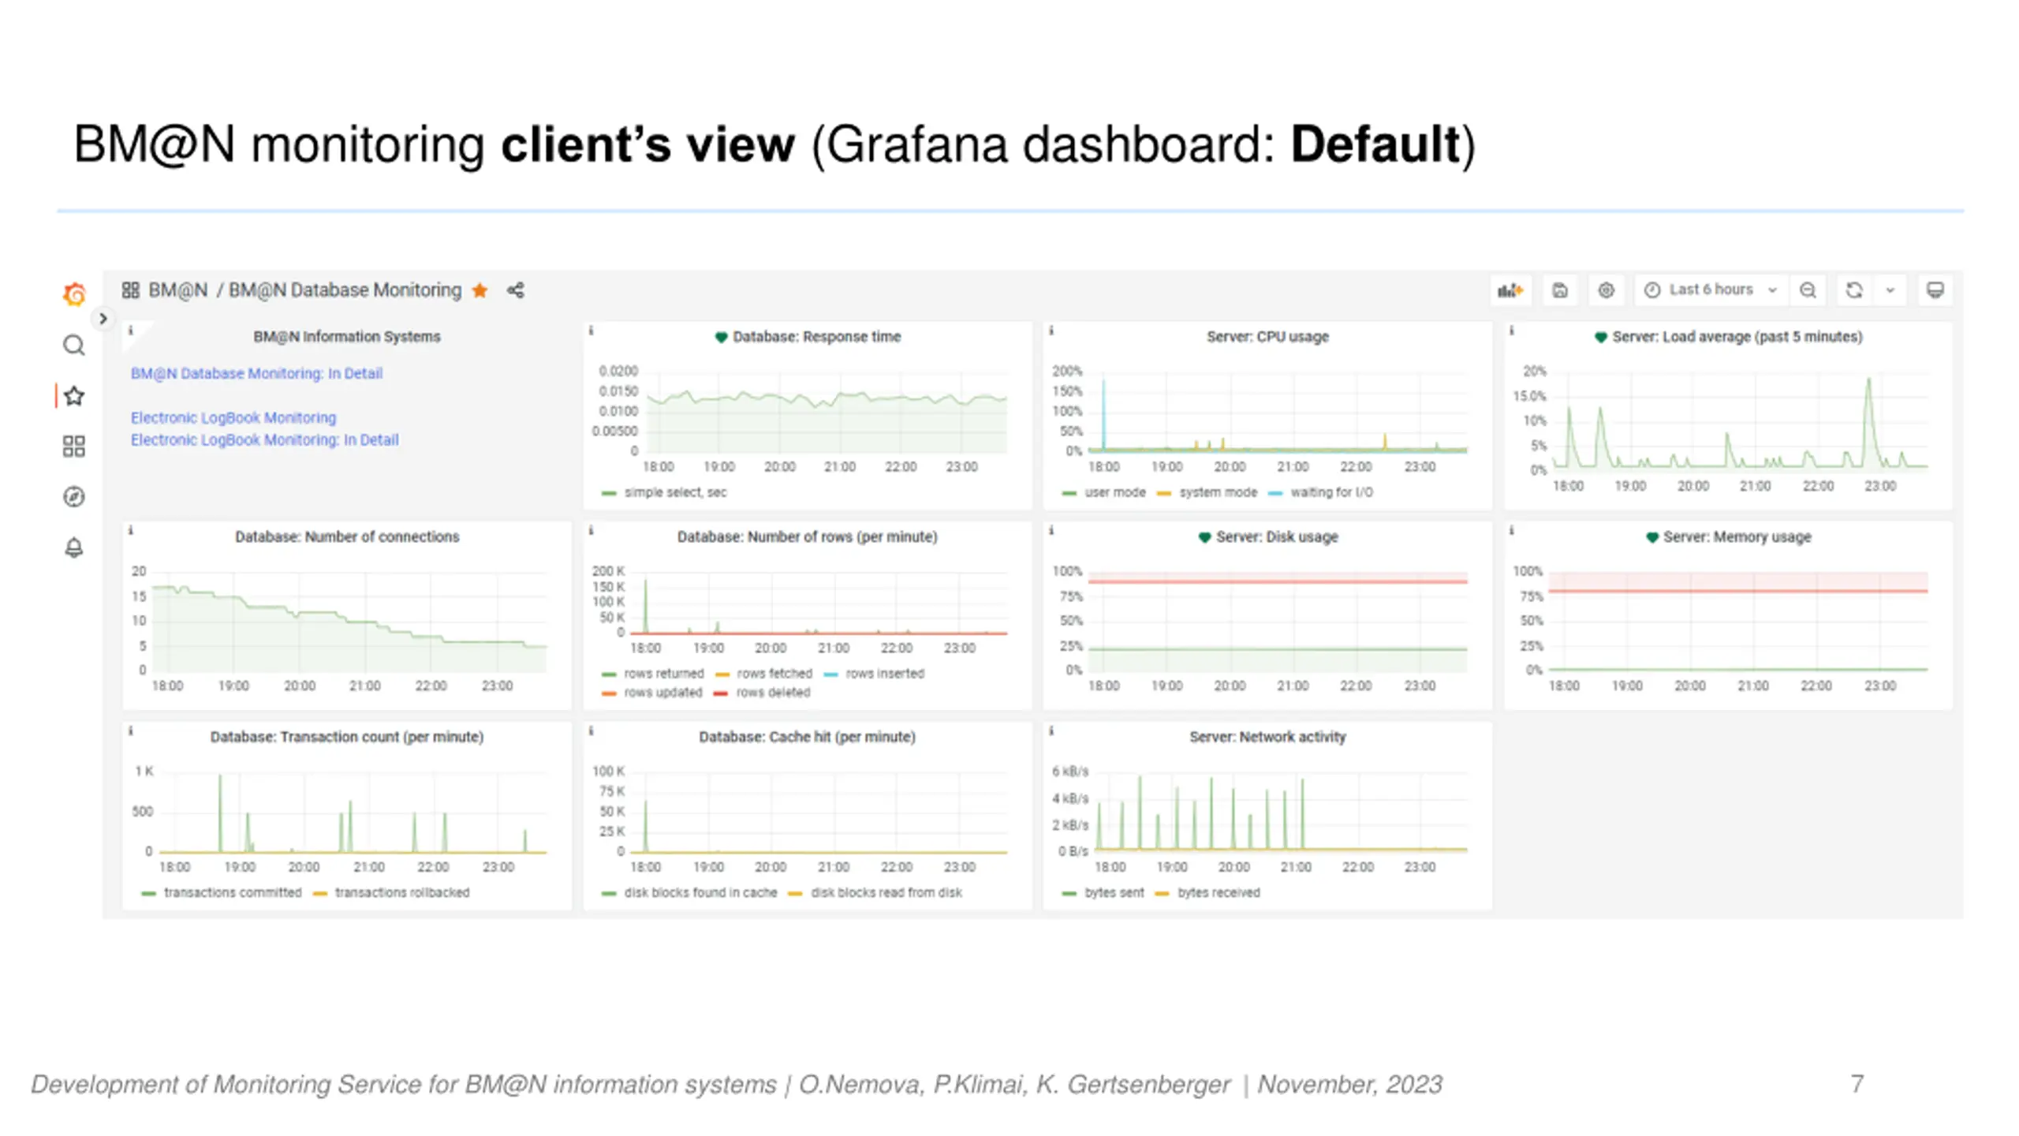Click the info icon on the Cache hit panel
The height and width of the screenshot is (1136, 2019).
[591, 731]
